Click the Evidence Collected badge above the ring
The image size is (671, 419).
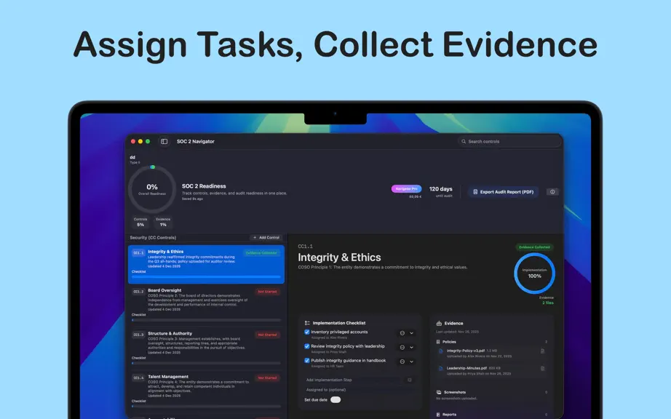click(534, 247)
